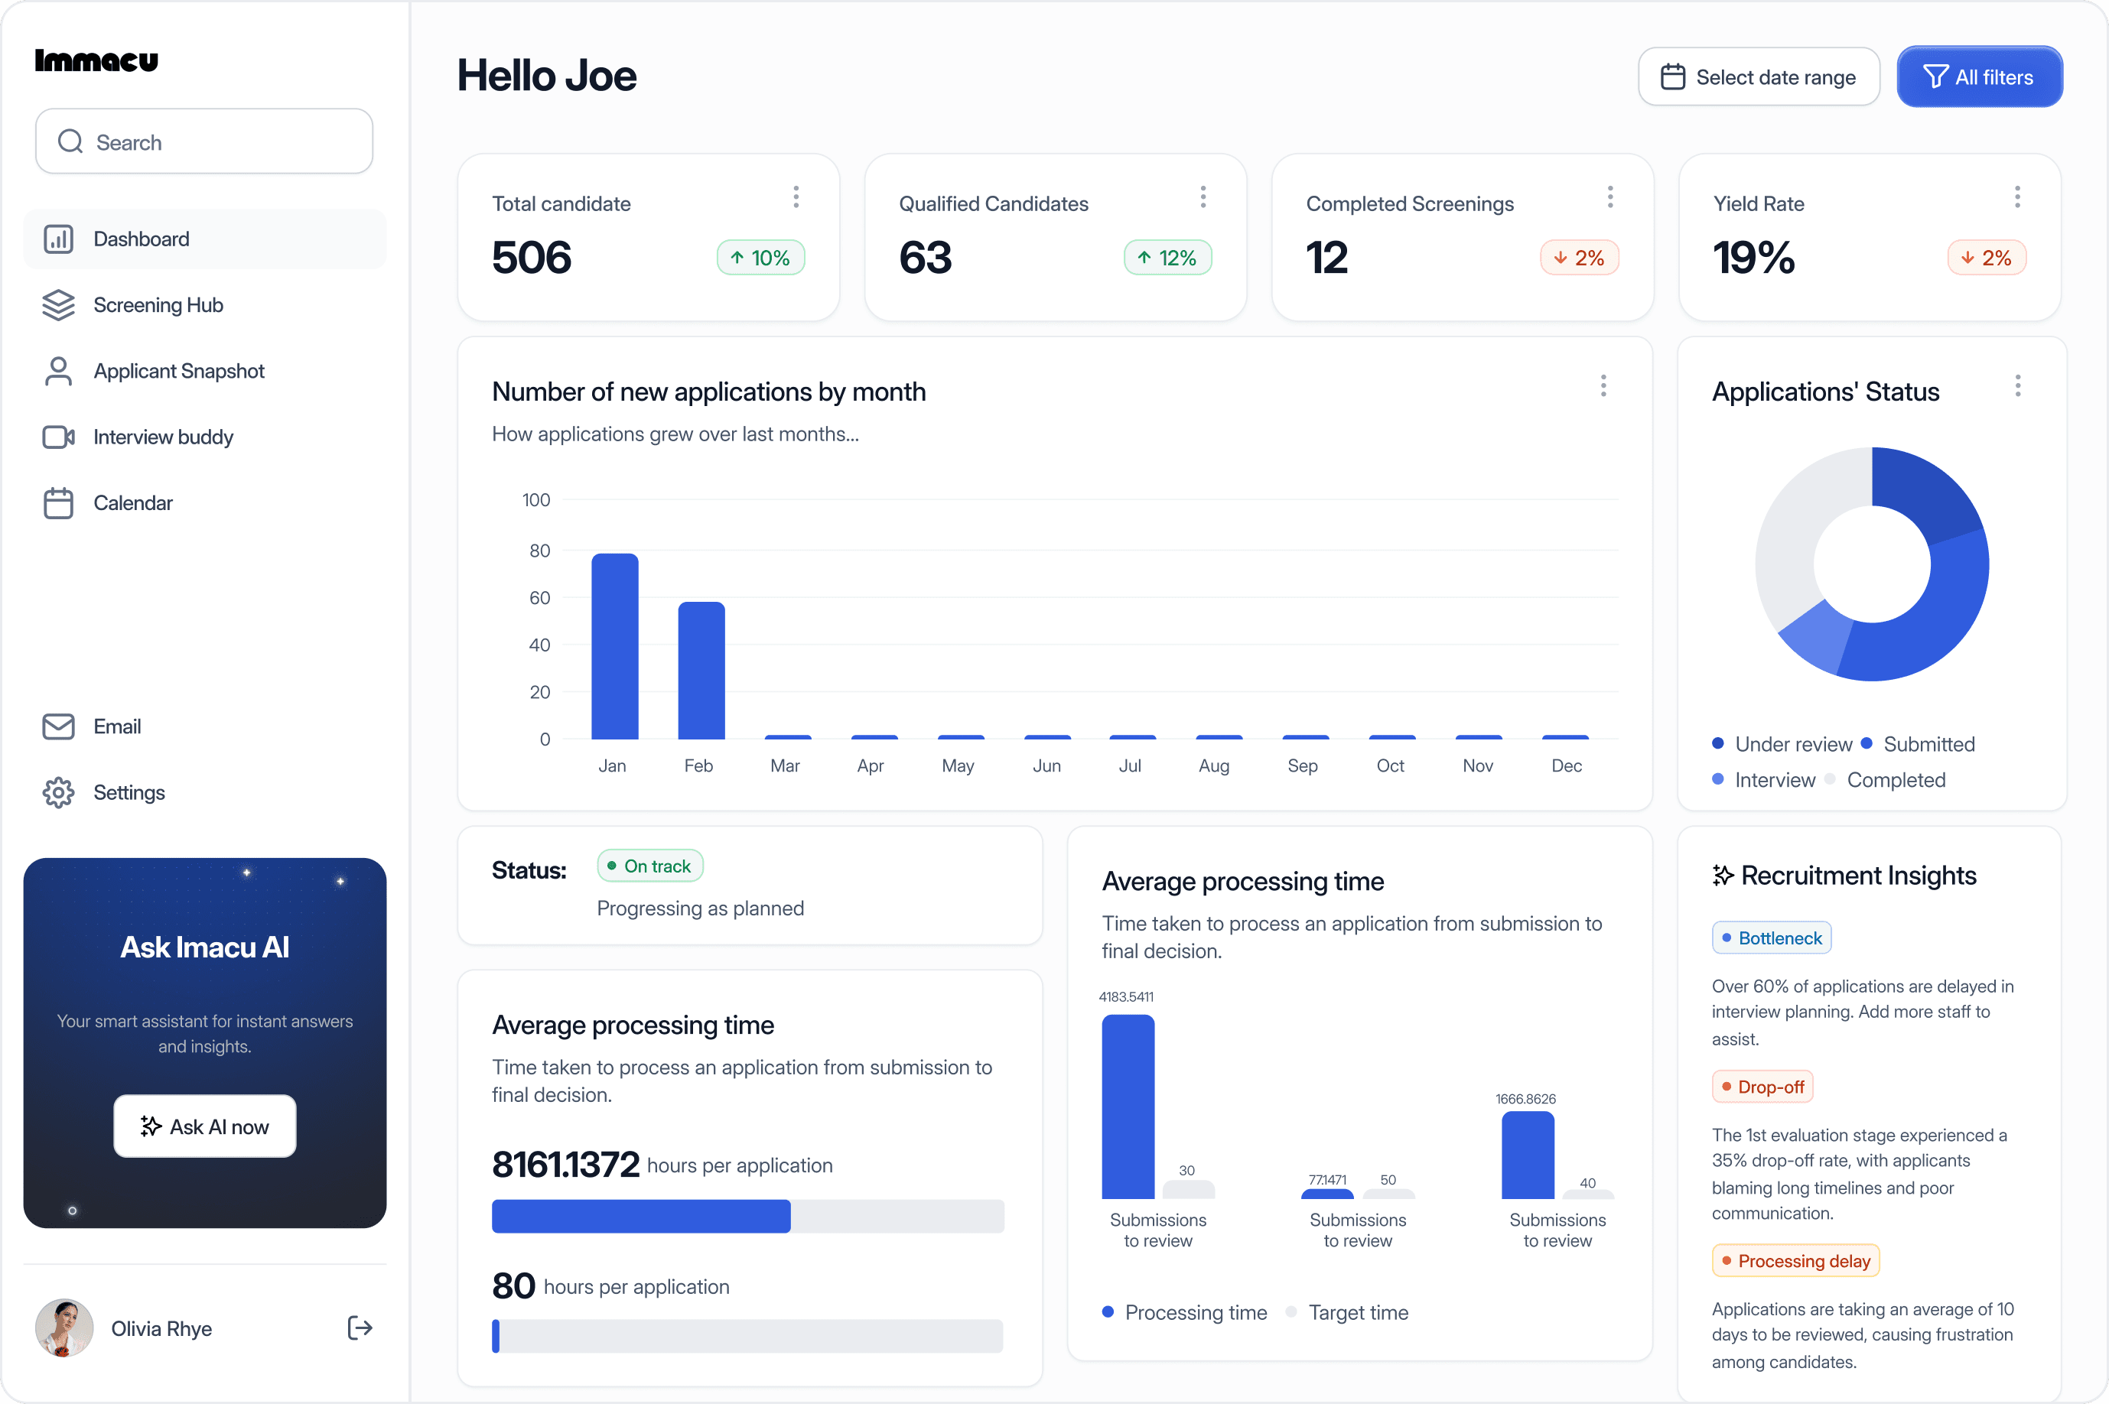Click the 2% badge on Yield Rate

1987,258
